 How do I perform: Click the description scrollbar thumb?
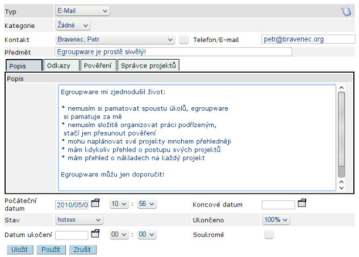[341, 129]
